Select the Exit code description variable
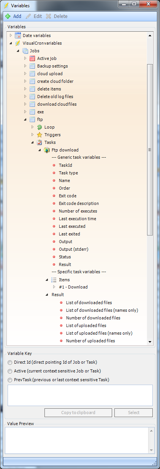 point(79,203)
